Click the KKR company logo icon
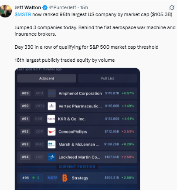This screenshot has width=177, height=190. 51,119
